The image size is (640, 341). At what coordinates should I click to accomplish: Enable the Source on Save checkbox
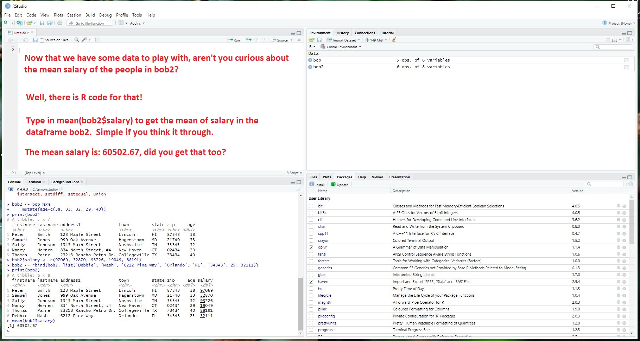pos(42,40)
